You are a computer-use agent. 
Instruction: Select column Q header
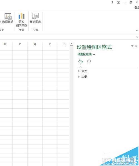(x=35, y=44)
